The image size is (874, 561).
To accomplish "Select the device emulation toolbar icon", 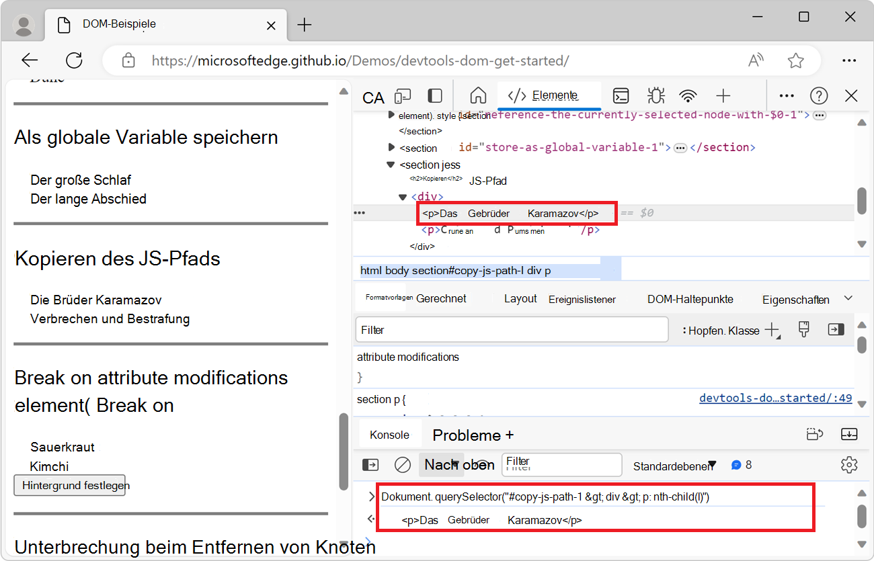I will tap(402, 95).
